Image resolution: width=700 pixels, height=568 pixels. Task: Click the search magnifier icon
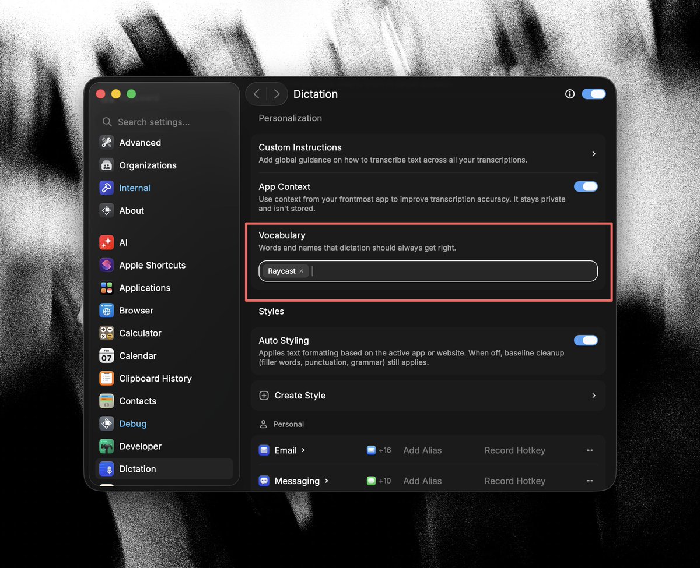pyautogui.click(x=107, y=122)
